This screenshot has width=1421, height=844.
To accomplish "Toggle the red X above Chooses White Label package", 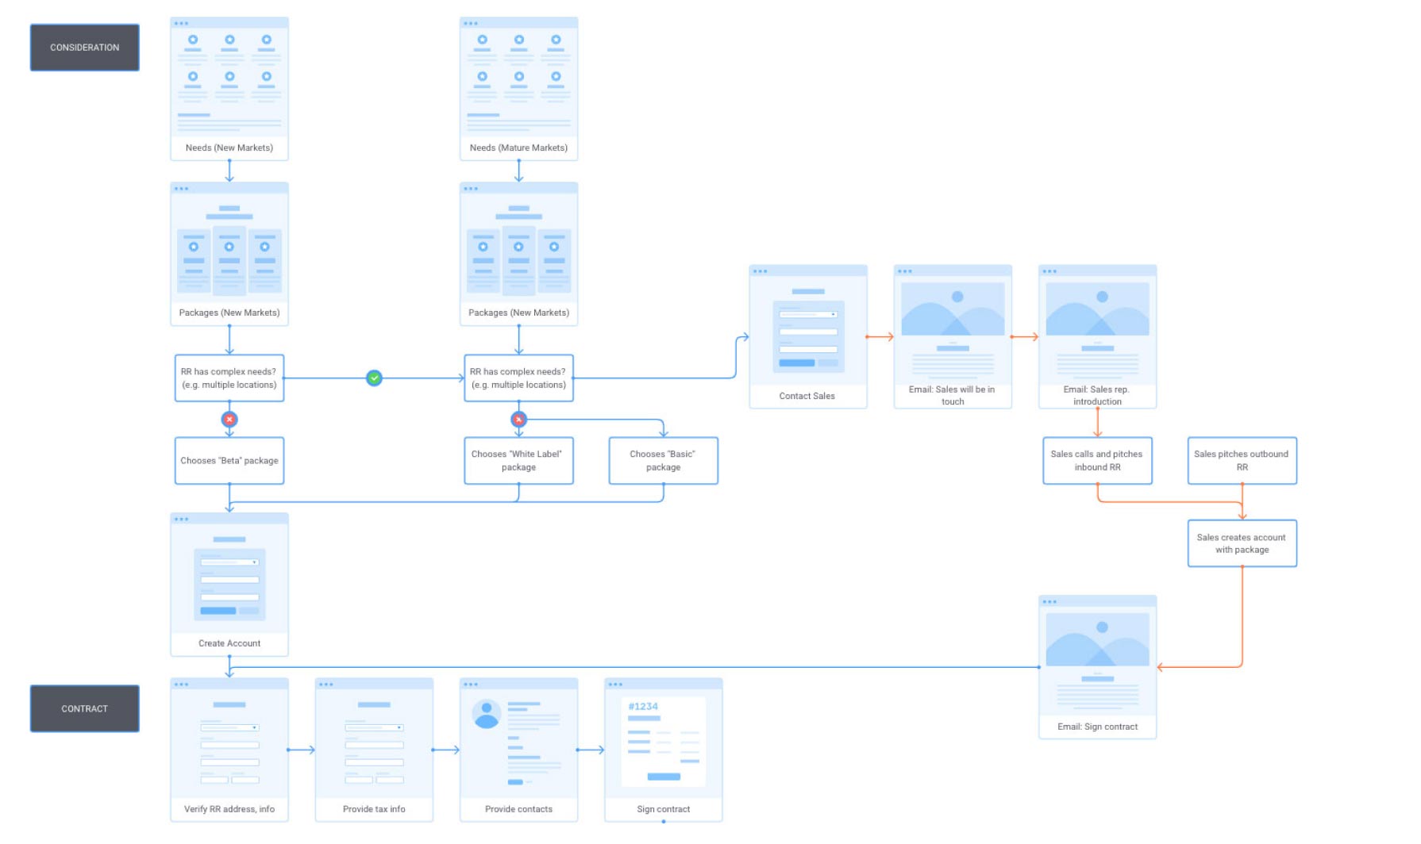I will (x=518, y=420).
